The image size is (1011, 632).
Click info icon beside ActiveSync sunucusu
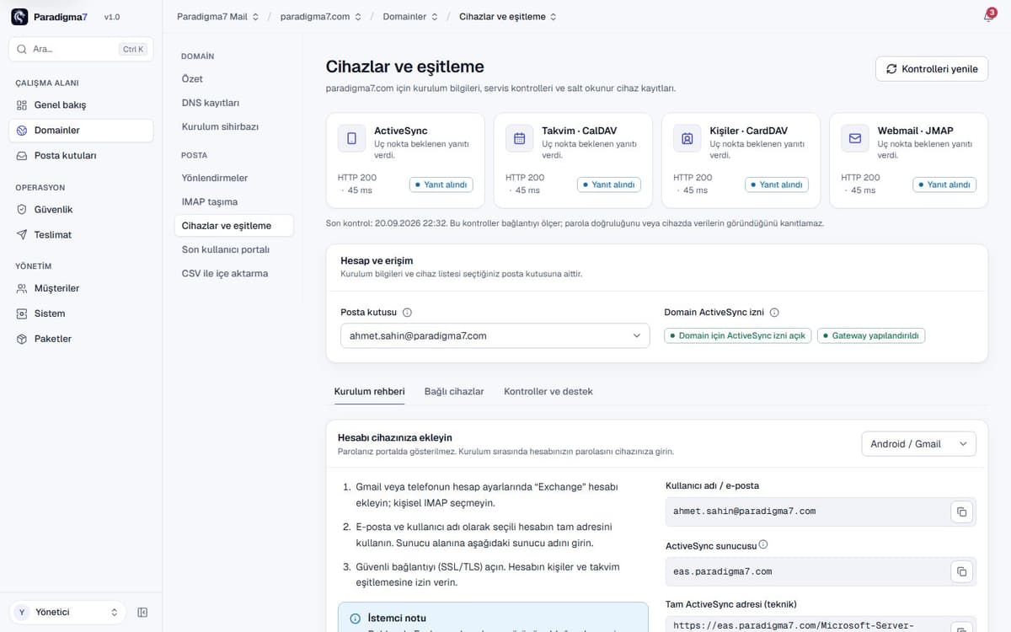coord(763,545)
